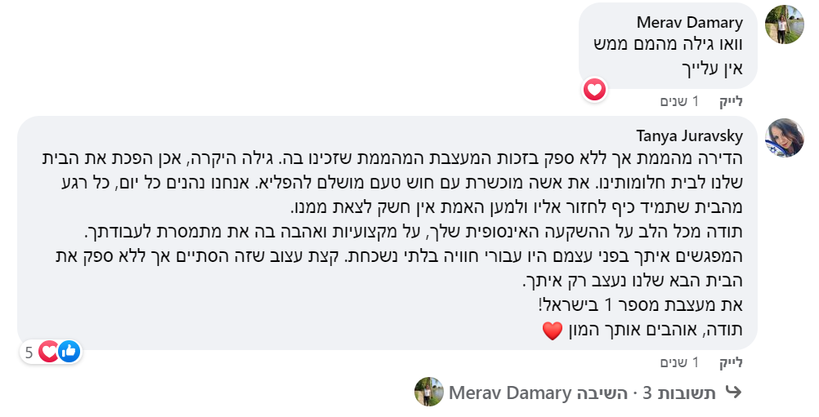Click the Tanya Juravsky author name
The height and width of the screenshot is (417, 819).
pyautogui.click(x=691, y=135)
